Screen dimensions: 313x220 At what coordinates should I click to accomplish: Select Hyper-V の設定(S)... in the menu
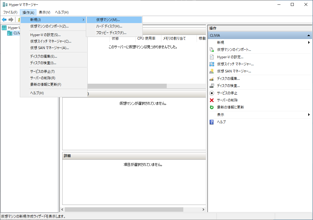point(54,35)
